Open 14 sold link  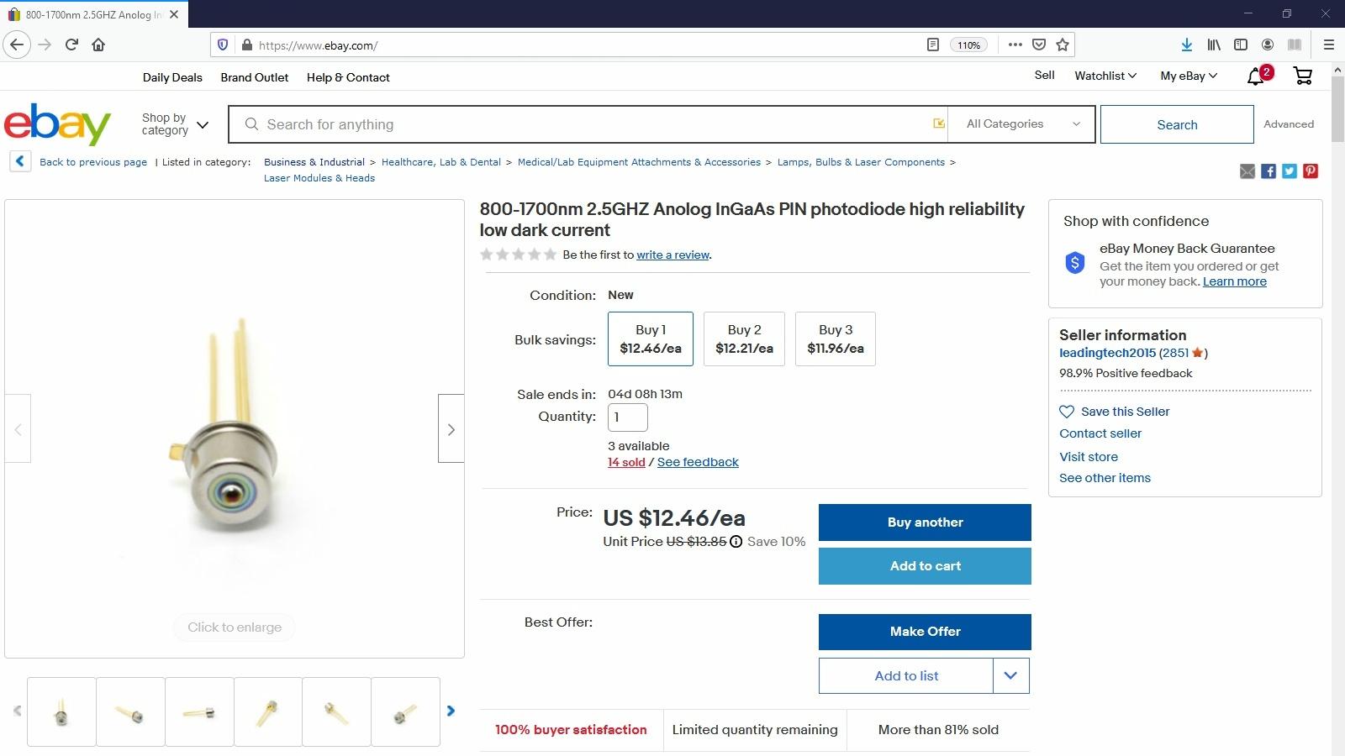(626, 462)
